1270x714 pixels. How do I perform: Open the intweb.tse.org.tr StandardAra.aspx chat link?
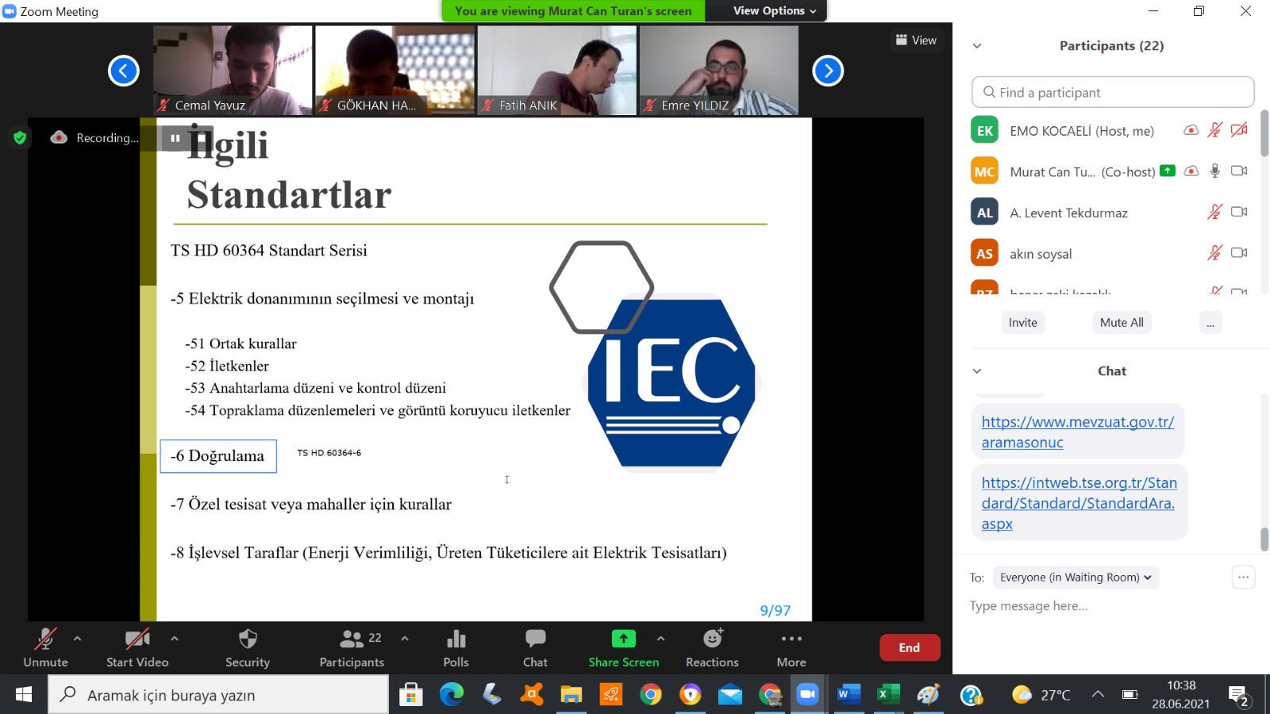tap(1079, 503)
